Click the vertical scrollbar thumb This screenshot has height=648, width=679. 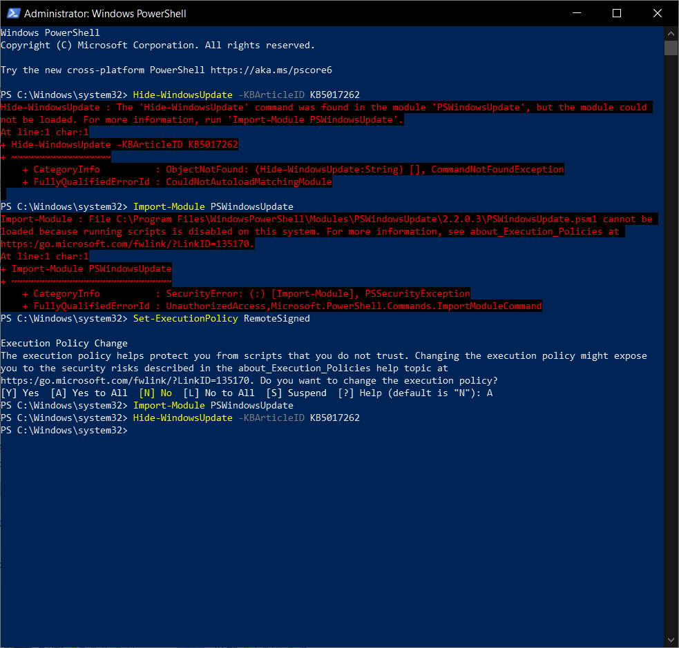pos(671,48)
